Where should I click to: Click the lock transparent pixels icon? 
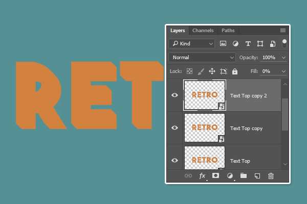pos(190,71)
